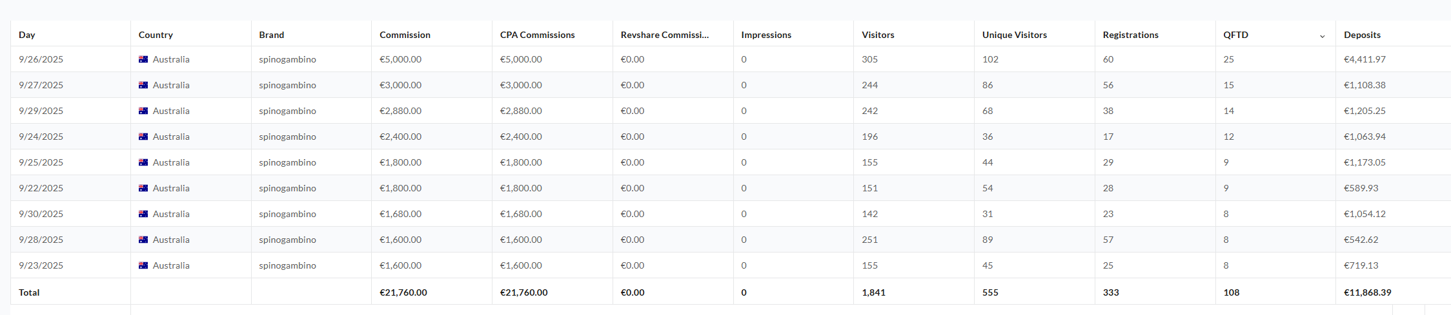This screenshot has height=315, width=1451.
Task: Click the spinogambino brand in the 9/30/2025 row
Action: click(287, 214)
